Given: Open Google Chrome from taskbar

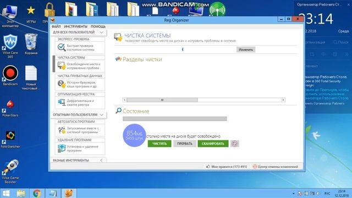Looking at the screenshot, I should click(37, 193).
